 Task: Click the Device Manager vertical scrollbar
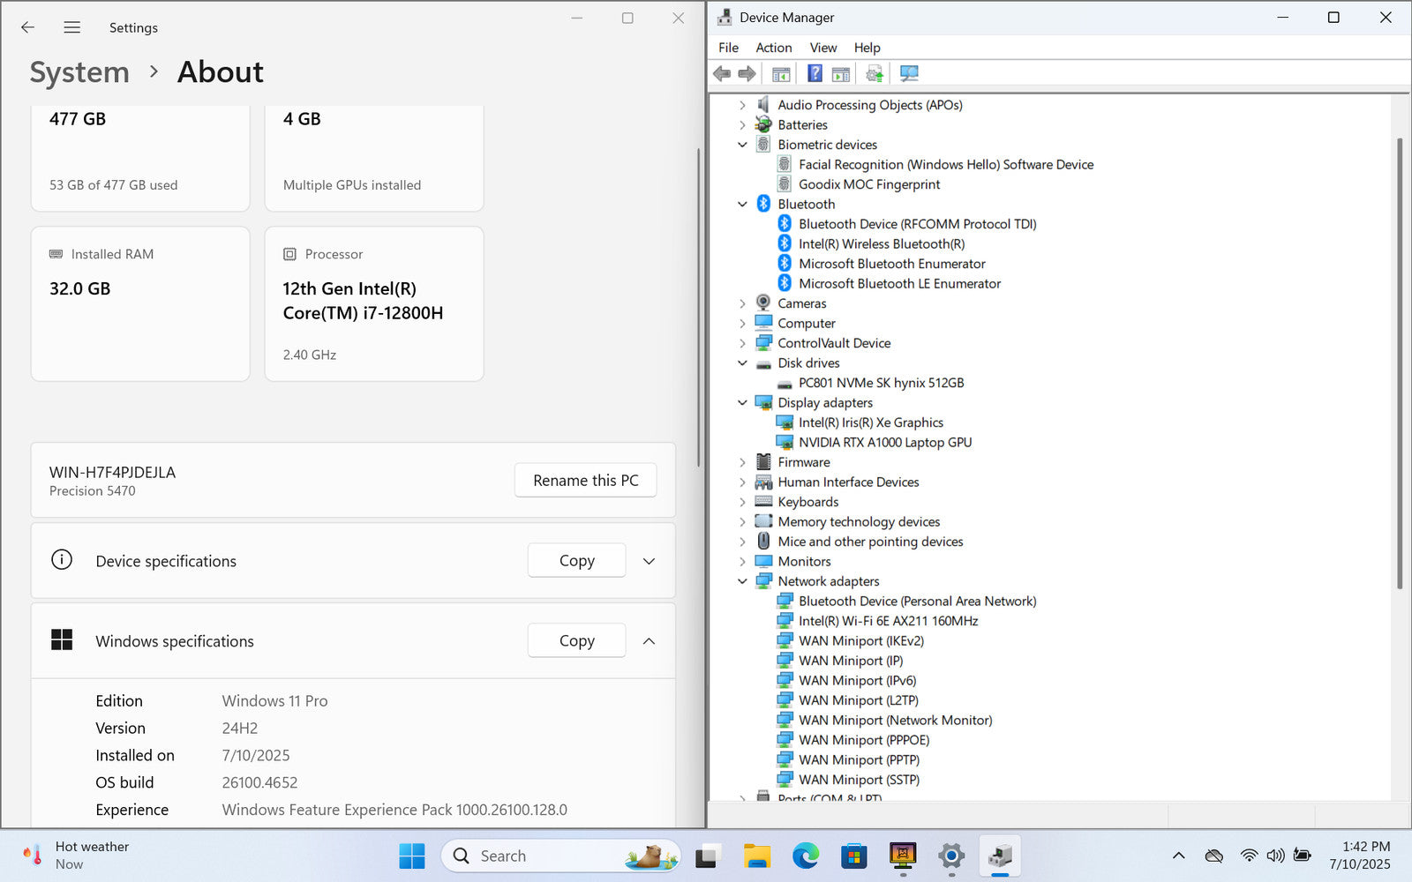point(1400,363)
